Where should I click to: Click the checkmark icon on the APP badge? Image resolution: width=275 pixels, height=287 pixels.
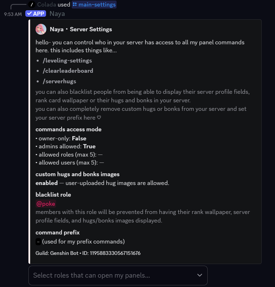coord(29,13)
